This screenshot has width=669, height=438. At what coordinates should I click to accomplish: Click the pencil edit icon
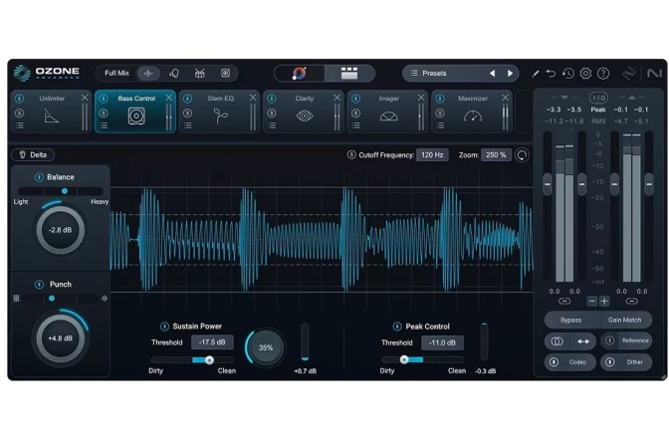coord(535,74)
